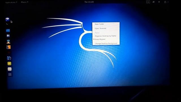This screenshot has height=102, width=181.
Task: Open the blue-and-white patterned dock icon
Action: coord(9,58)
